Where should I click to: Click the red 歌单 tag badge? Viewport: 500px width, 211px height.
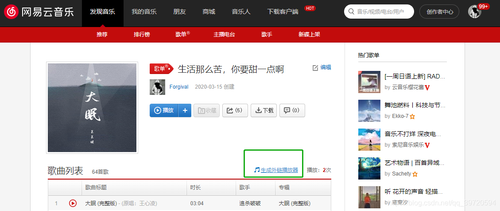162,69
